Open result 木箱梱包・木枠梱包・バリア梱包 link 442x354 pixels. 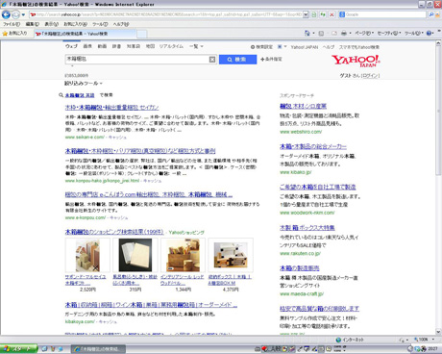point(140,151)
